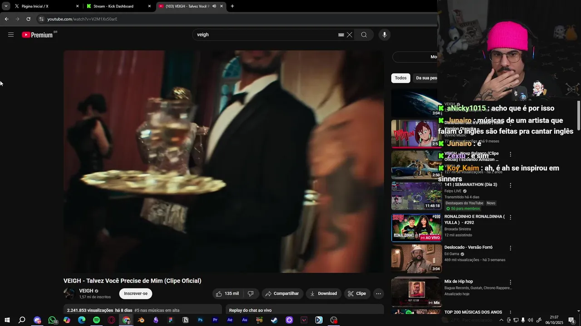
Task: Click the Download button
Action: coord(324,294)
